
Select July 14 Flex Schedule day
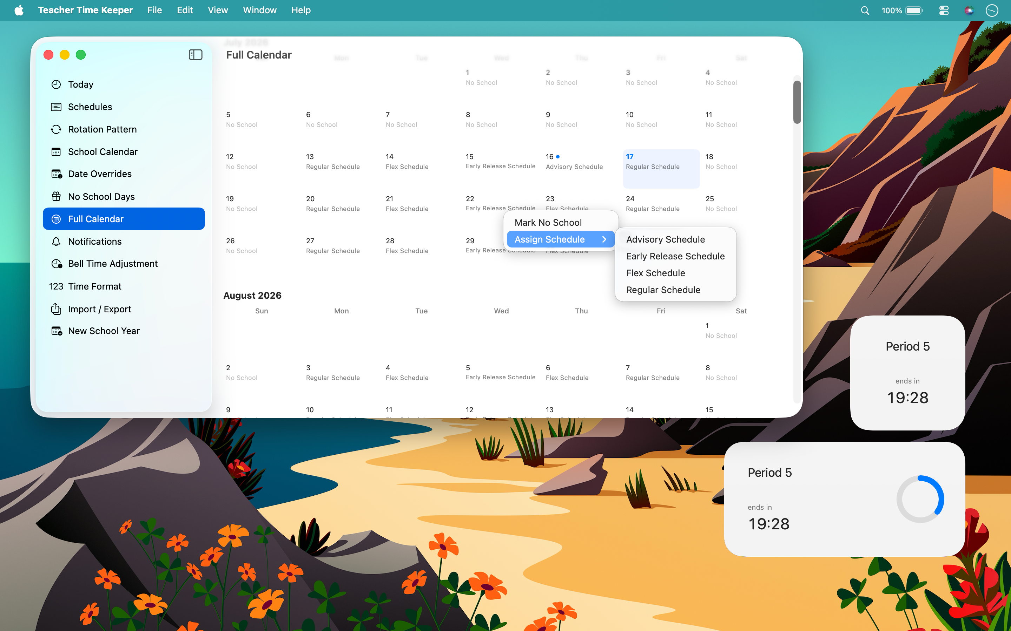pyautogui.click(x=421, y=169)
